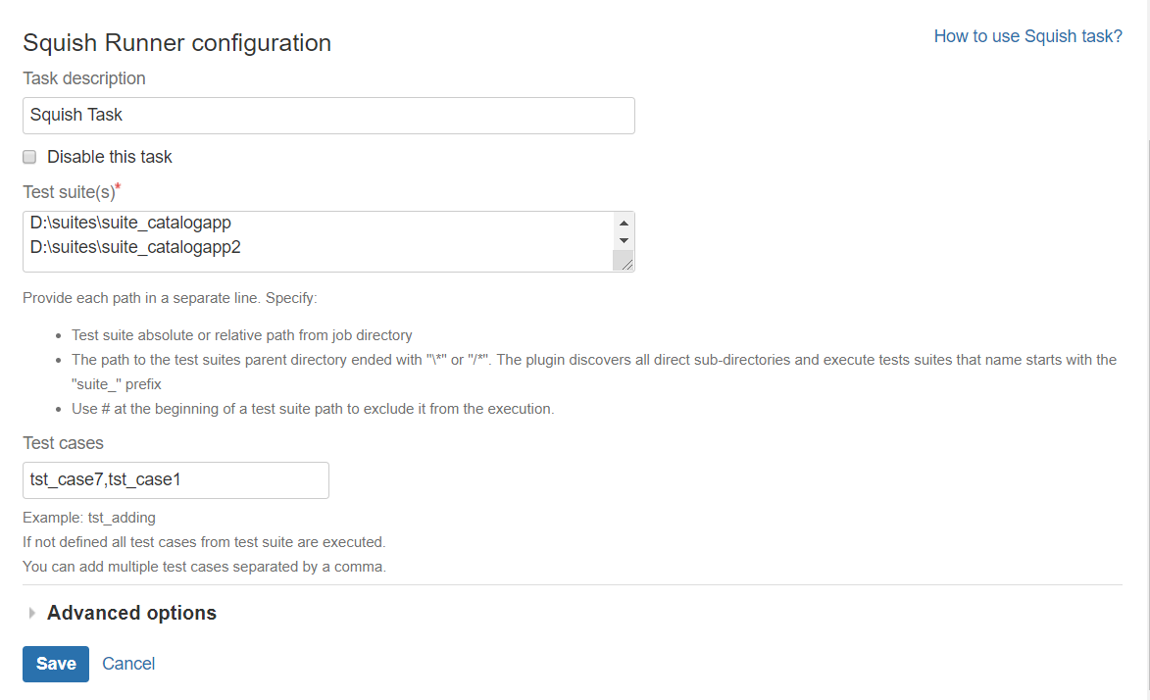1150x700 pixels.
Task: Click the "Test cases" field label
Action: (x=63, y=443)
